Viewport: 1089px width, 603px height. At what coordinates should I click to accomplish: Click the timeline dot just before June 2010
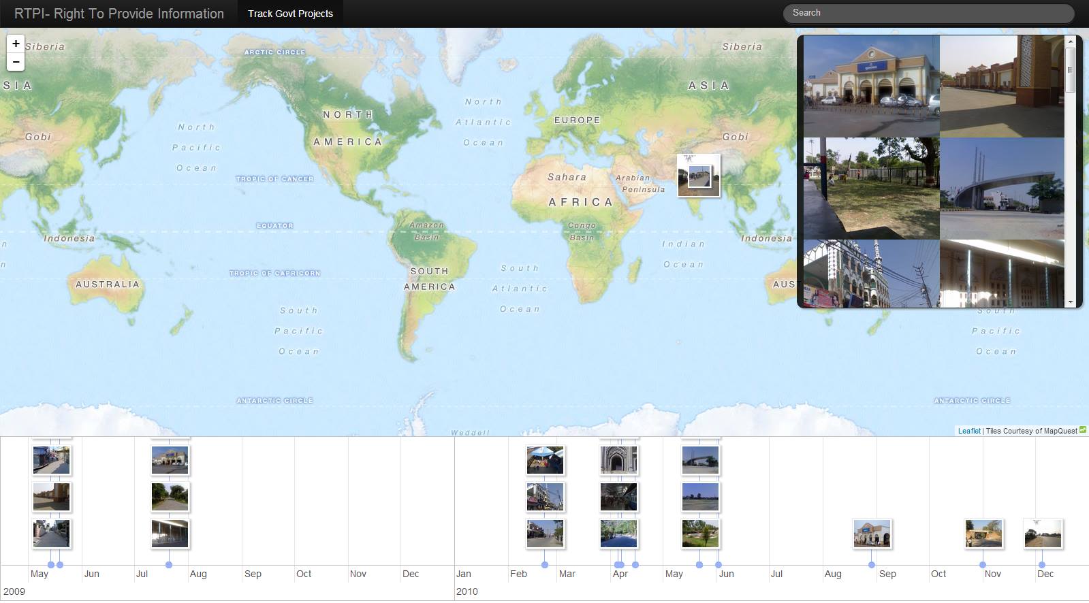point(719,565)
